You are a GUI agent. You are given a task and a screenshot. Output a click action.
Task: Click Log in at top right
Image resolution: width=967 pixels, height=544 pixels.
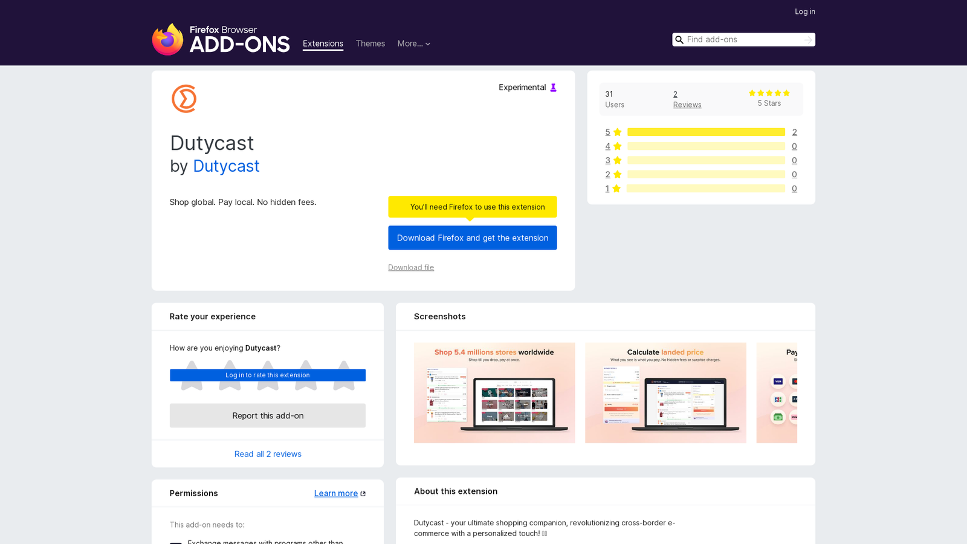(805, 11)
